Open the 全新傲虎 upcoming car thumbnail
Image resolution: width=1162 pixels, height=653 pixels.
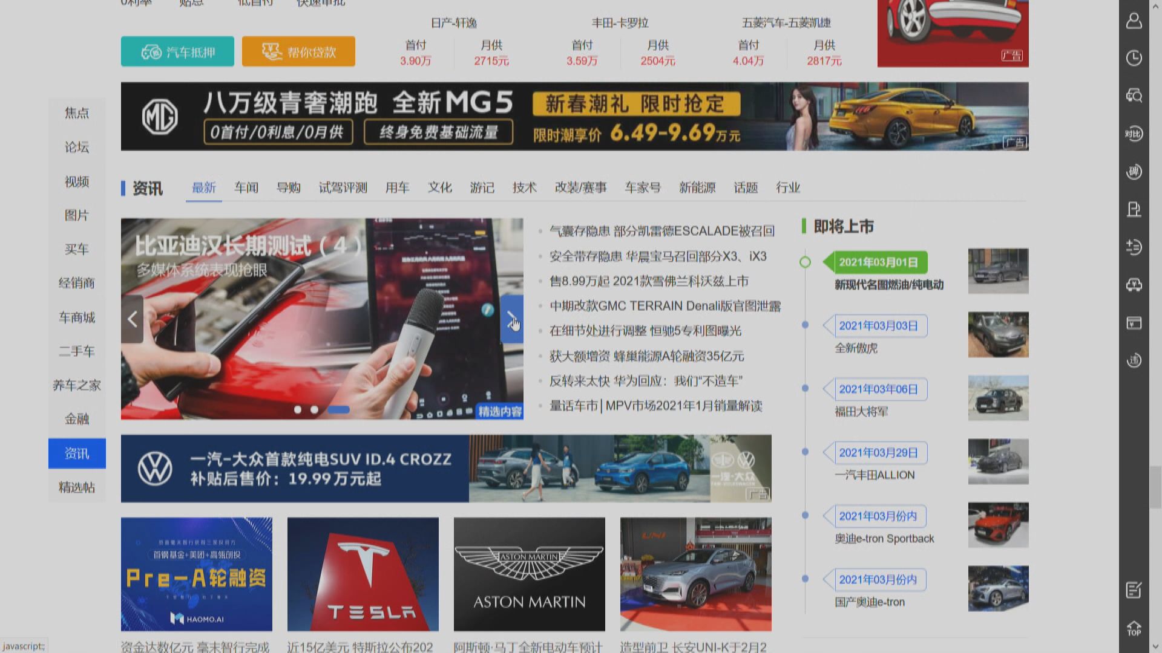998,334
